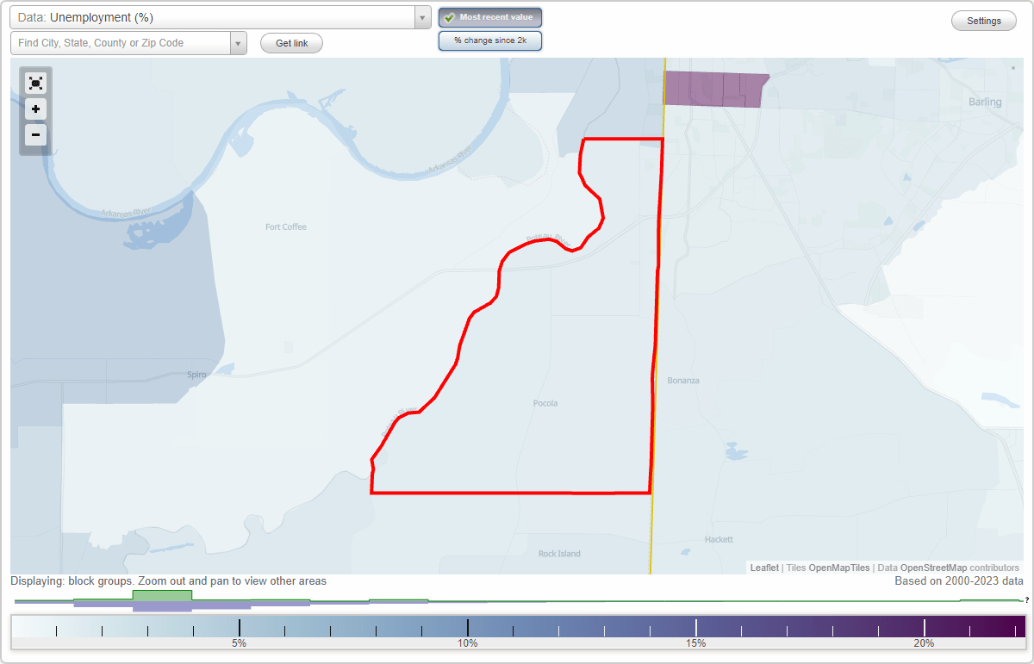Click the green histogram peak bar
Image resolution: width=1034 pixels, height=664 pixels.
162,595
